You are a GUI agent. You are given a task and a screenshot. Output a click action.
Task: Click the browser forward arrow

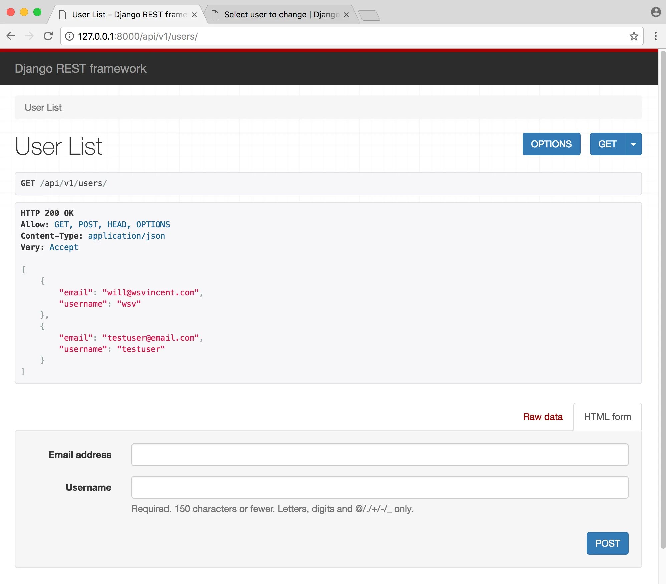pyautogui.click(x=29, y=36)
